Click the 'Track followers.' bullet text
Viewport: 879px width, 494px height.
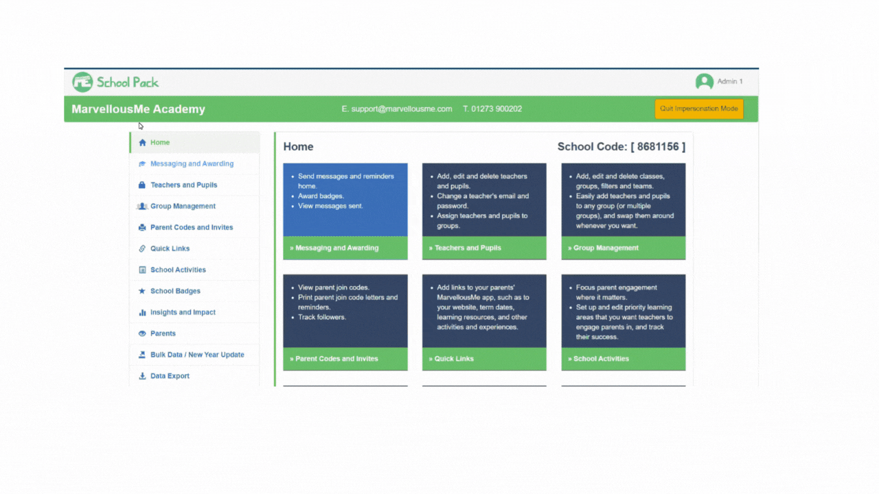click(x=322, y=318)
